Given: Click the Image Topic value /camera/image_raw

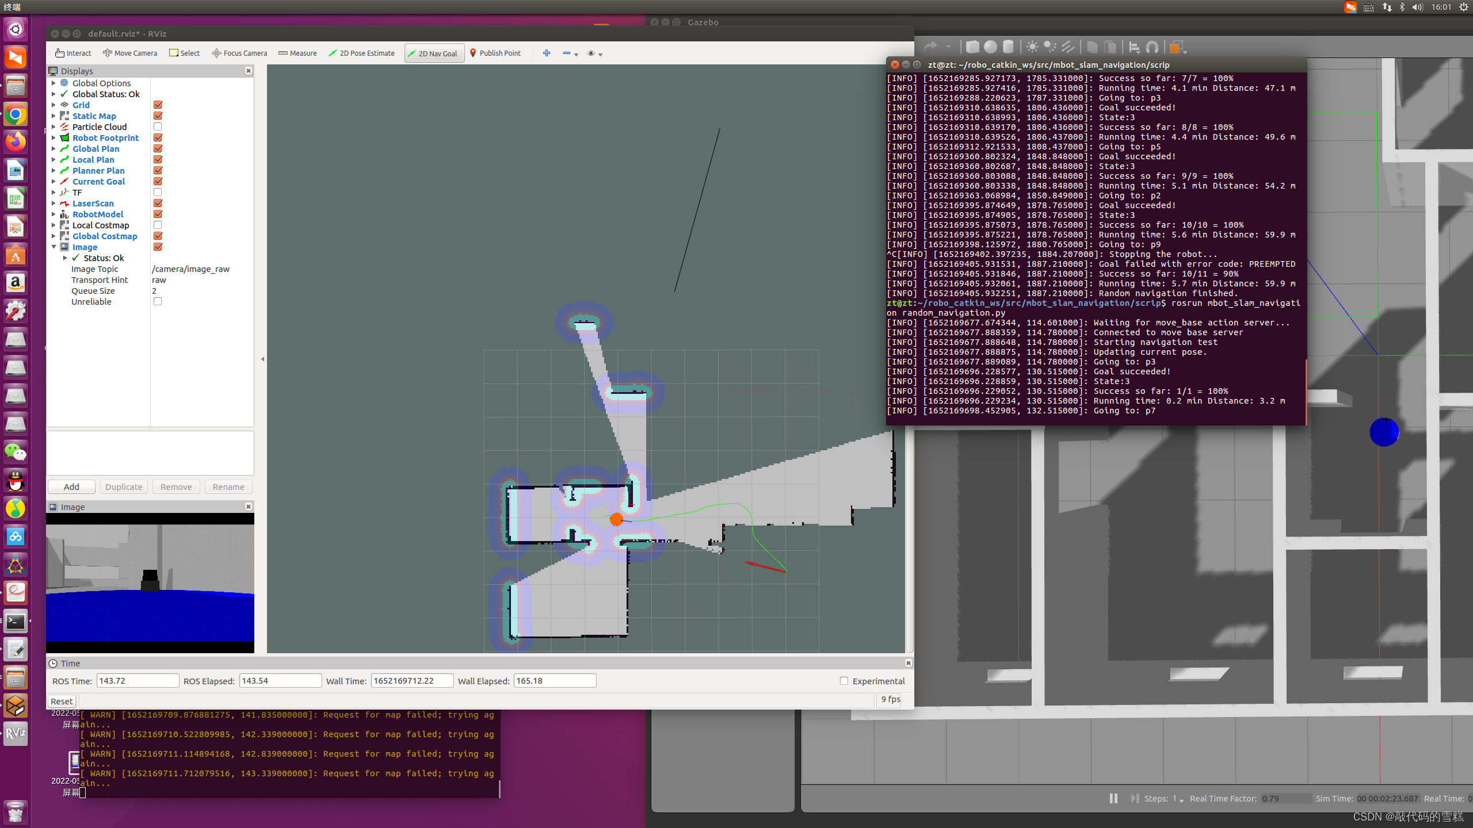Looking at the screenshot, I should tap(190, 269).
